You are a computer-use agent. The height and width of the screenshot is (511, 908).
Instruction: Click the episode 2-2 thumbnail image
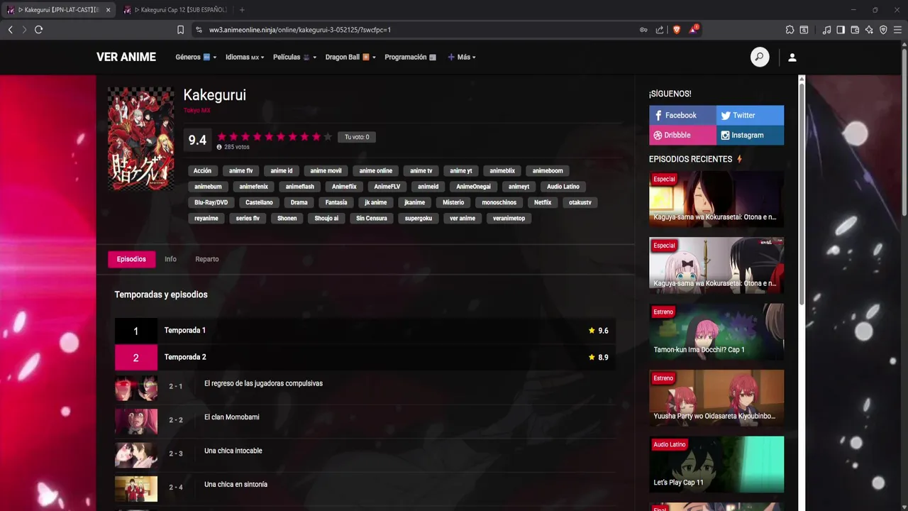point(136,422)
